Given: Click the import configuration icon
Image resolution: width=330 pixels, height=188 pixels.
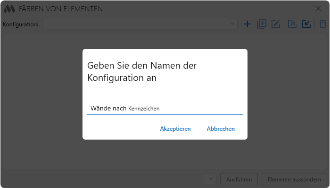Looking at the screenshot, I should 306,24.
